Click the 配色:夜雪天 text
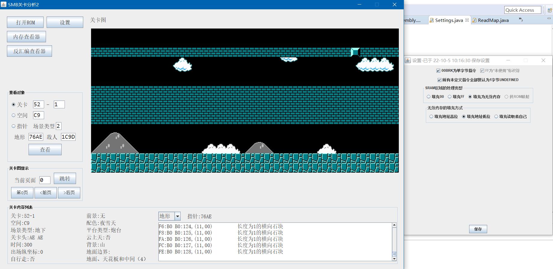The height and width of the screenshot is (269, 553). tap(101, 223)
